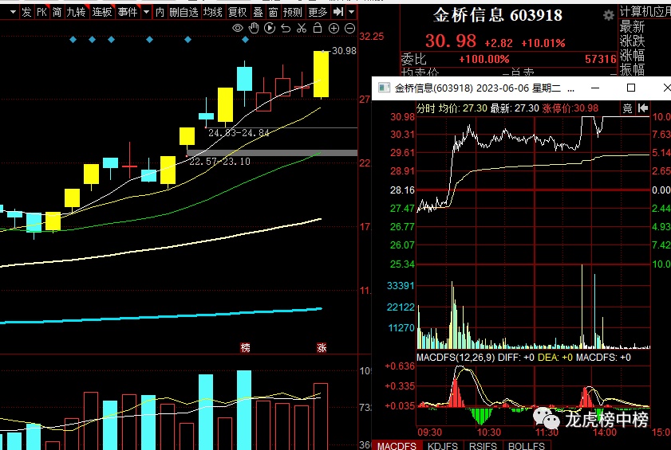The width and height of the screenshot is (671, 450).
Task: Click the circled play replay icon
Action: (270, 29)
